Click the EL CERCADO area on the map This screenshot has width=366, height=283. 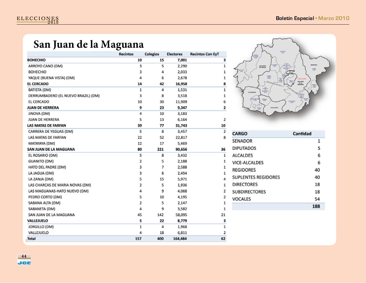tap(252, 92)
